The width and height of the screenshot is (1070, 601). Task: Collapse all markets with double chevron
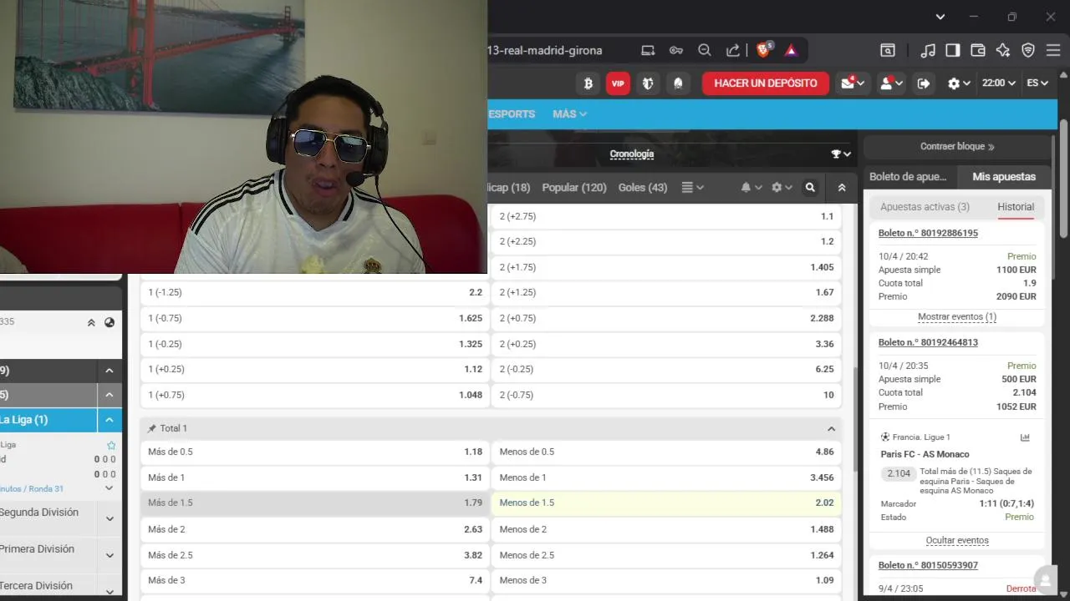click(842, 188)
